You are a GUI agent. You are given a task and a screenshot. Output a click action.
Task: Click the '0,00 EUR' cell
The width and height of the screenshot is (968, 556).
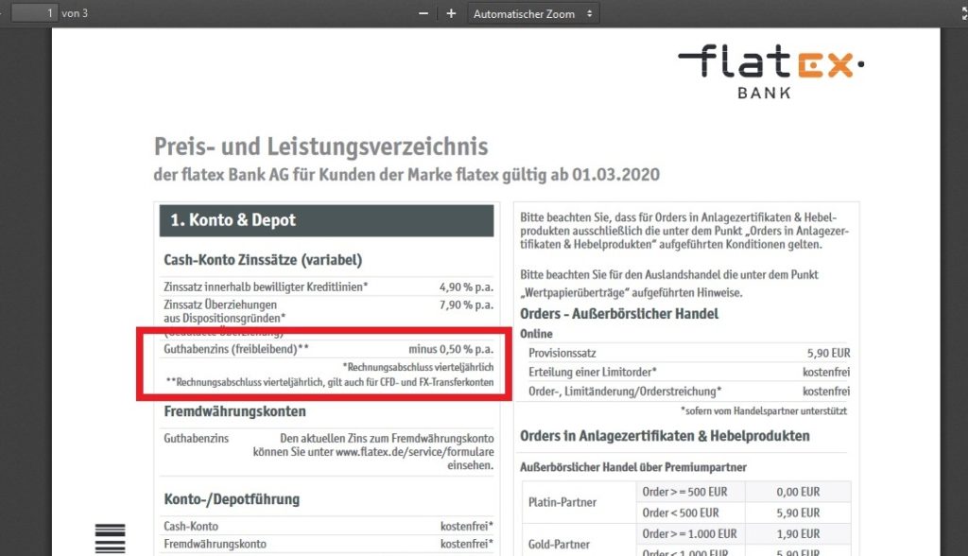click(798, 492)
